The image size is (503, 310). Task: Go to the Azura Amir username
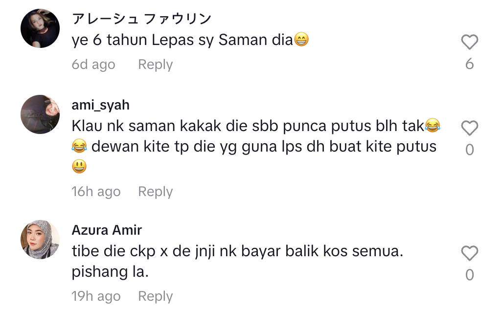[107, 230]
